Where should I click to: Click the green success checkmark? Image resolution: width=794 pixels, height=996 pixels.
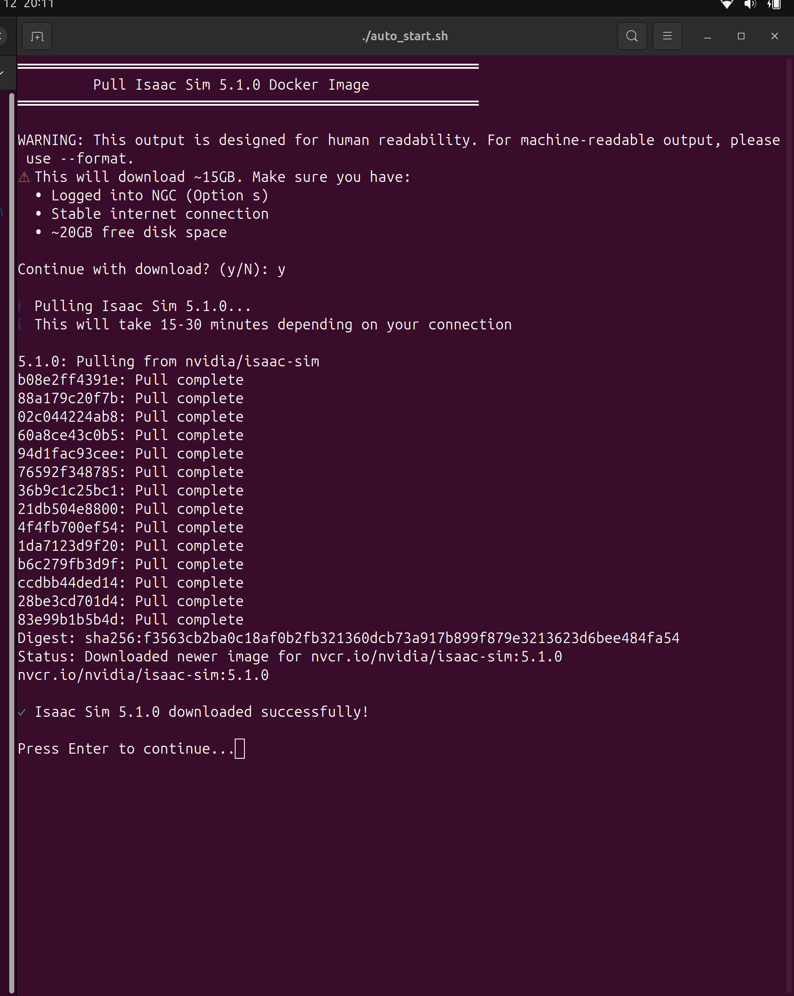pos(22,712)
